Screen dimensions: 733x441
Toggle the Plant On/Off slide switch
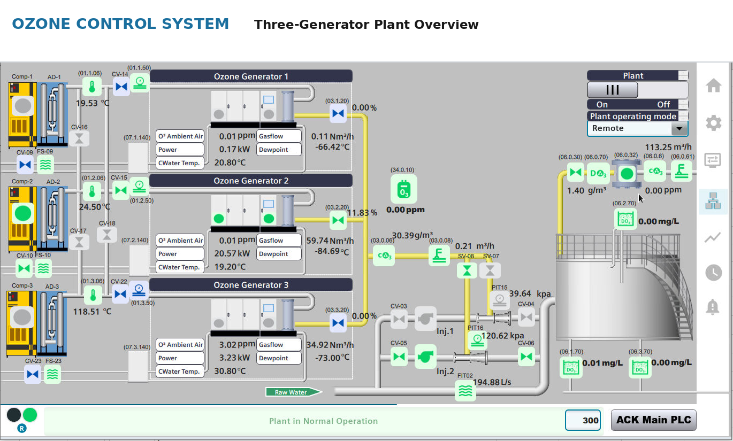[637, 89]
